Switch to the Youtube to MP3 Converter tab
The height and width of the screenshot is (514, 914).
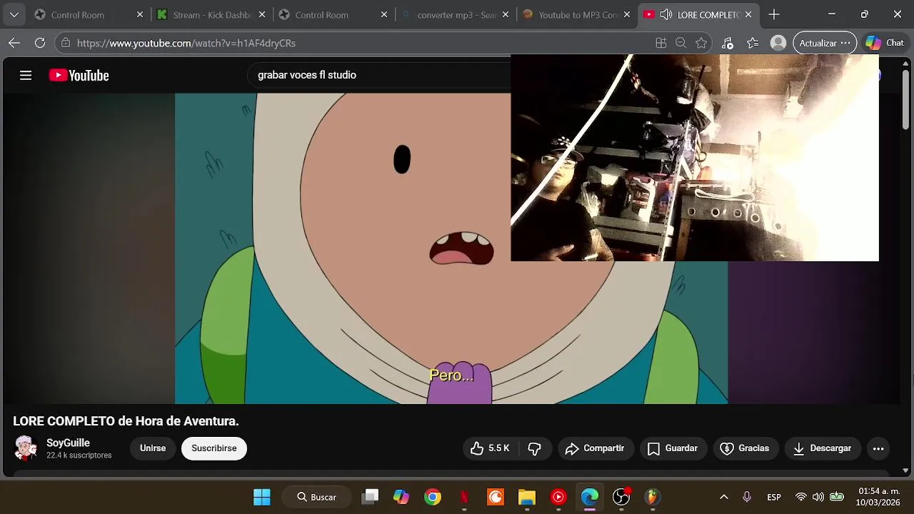[578, 14]
